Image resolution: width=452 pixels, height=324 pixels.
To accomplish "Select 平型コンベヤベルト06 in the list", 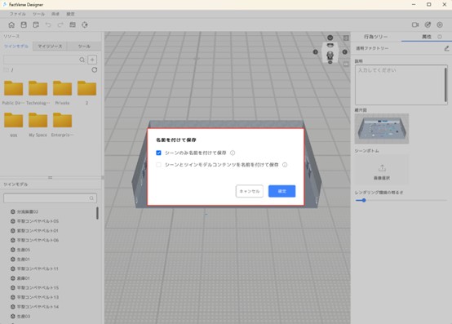I will [x=38, y=240].
